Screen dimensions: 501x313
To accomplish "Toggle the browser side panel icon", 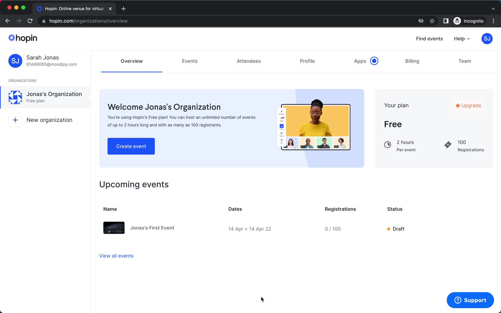I will pos(446,21).
